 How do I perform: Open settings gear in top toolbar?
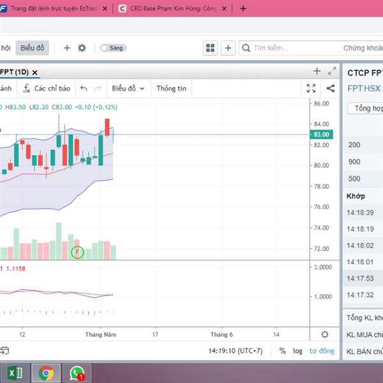click(x=82, y=48)
